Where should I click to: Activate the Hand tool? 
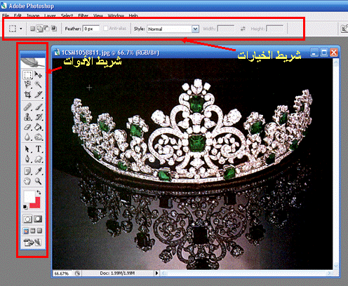point(27,181)
